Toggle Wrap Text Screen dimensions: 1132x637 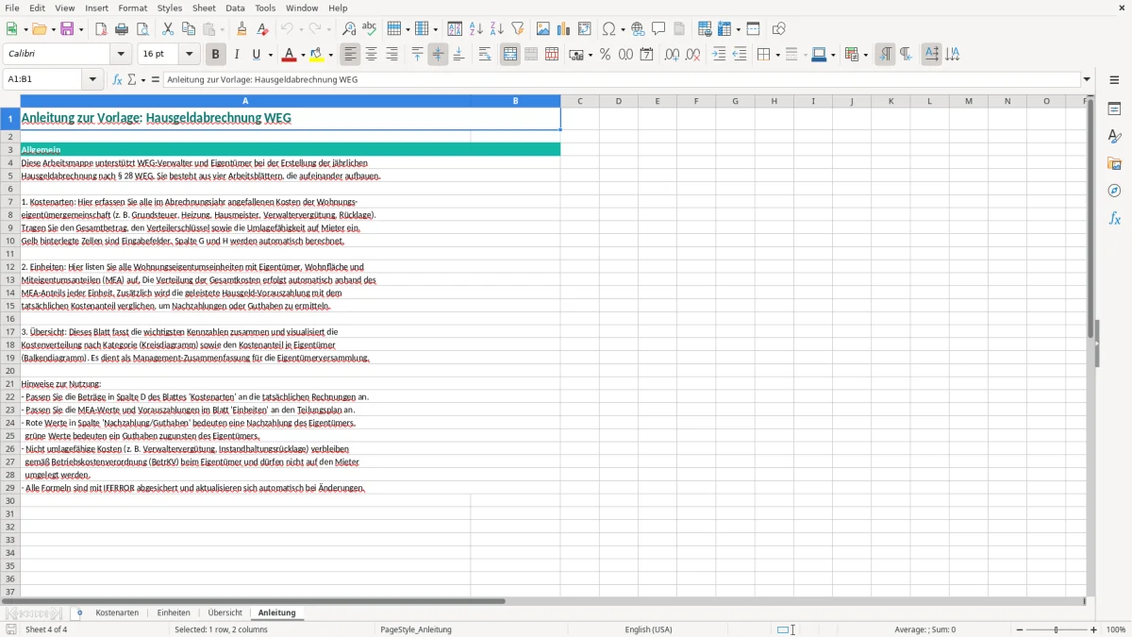point(485,55)
